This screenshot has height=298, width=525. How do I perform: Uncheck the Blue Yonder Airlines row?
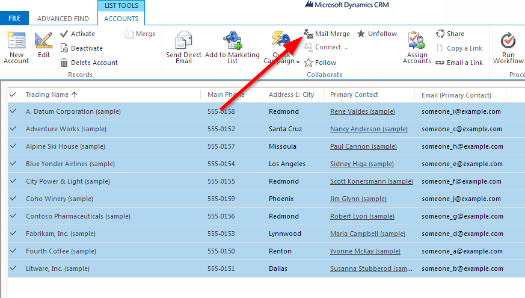(13, 163)
